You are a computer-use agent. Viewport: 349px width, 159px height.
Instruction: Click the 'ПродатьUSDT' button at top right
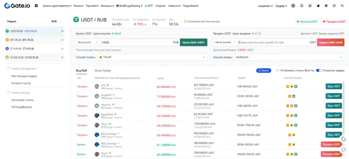334,22
